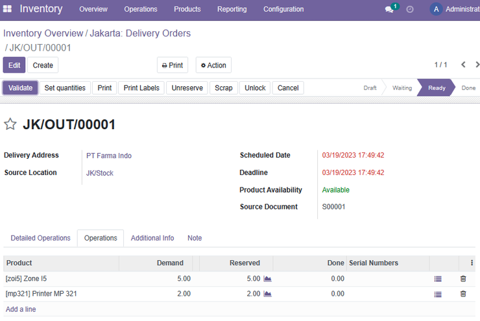Sort by Reserved column header
This screenshot has height=321, width=480.
(236, 263)
